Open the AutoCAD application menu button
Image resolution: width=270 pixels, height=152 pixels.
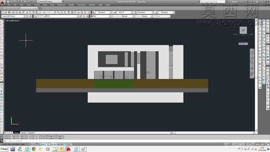pyautogui.click(x=2, y=3)
